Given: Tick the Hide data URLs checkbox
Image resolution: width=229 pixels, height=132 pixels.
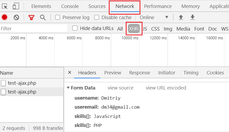Looking at the screenshot, I should pos(75,28).
